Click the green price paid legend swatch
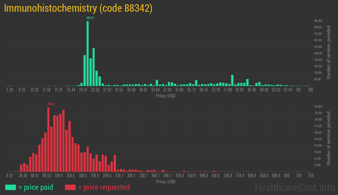The image size is (338, 195). coord(10,187)
